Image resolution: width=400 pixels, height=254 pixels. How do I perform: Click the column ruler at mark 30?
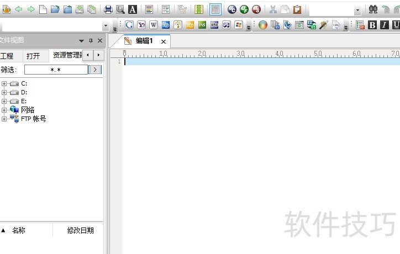pos(240,54)
